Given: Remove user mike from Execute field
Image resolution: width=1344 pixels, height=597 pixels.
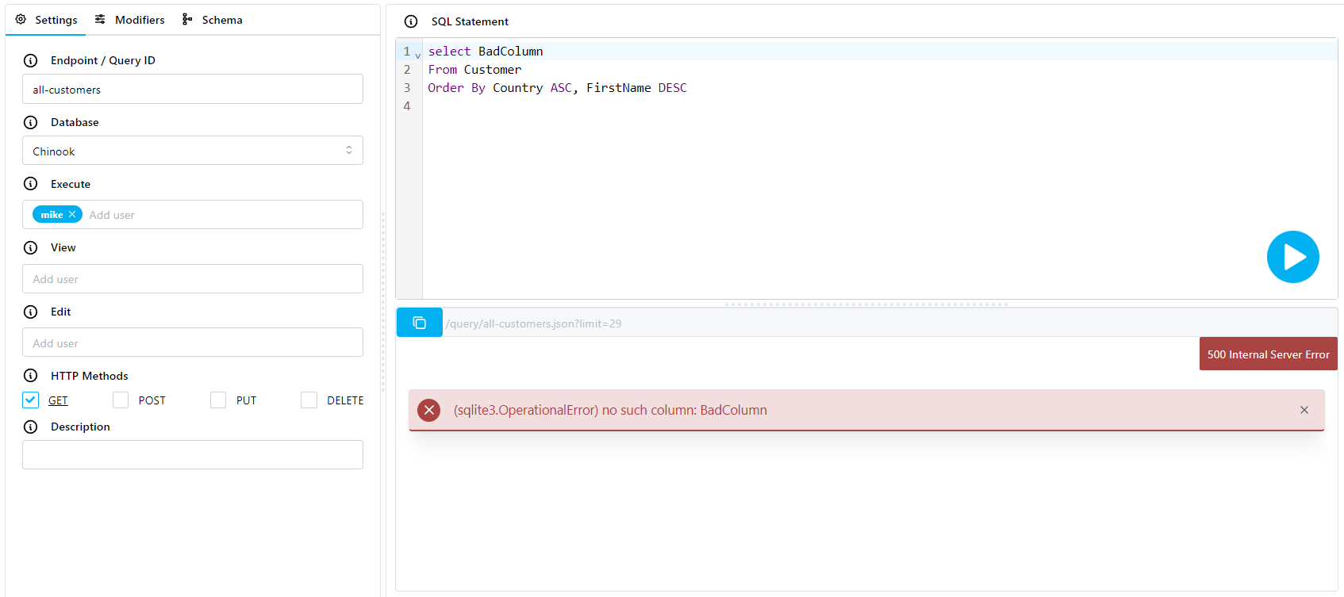Looking at the screenshot, I should tap(72, 215).
